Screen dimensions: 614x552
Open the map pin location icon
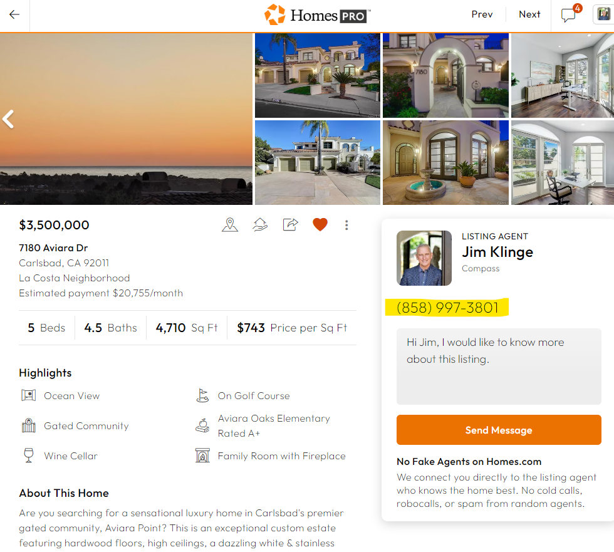pyautogui.click(x=230, y=225)
